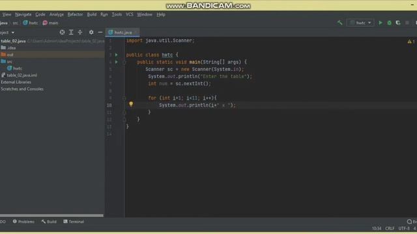This screenshot has height=234, width=417.
Task: Click hwtc class in the navigation breadcrumb
Action: [x=31, y=23]
